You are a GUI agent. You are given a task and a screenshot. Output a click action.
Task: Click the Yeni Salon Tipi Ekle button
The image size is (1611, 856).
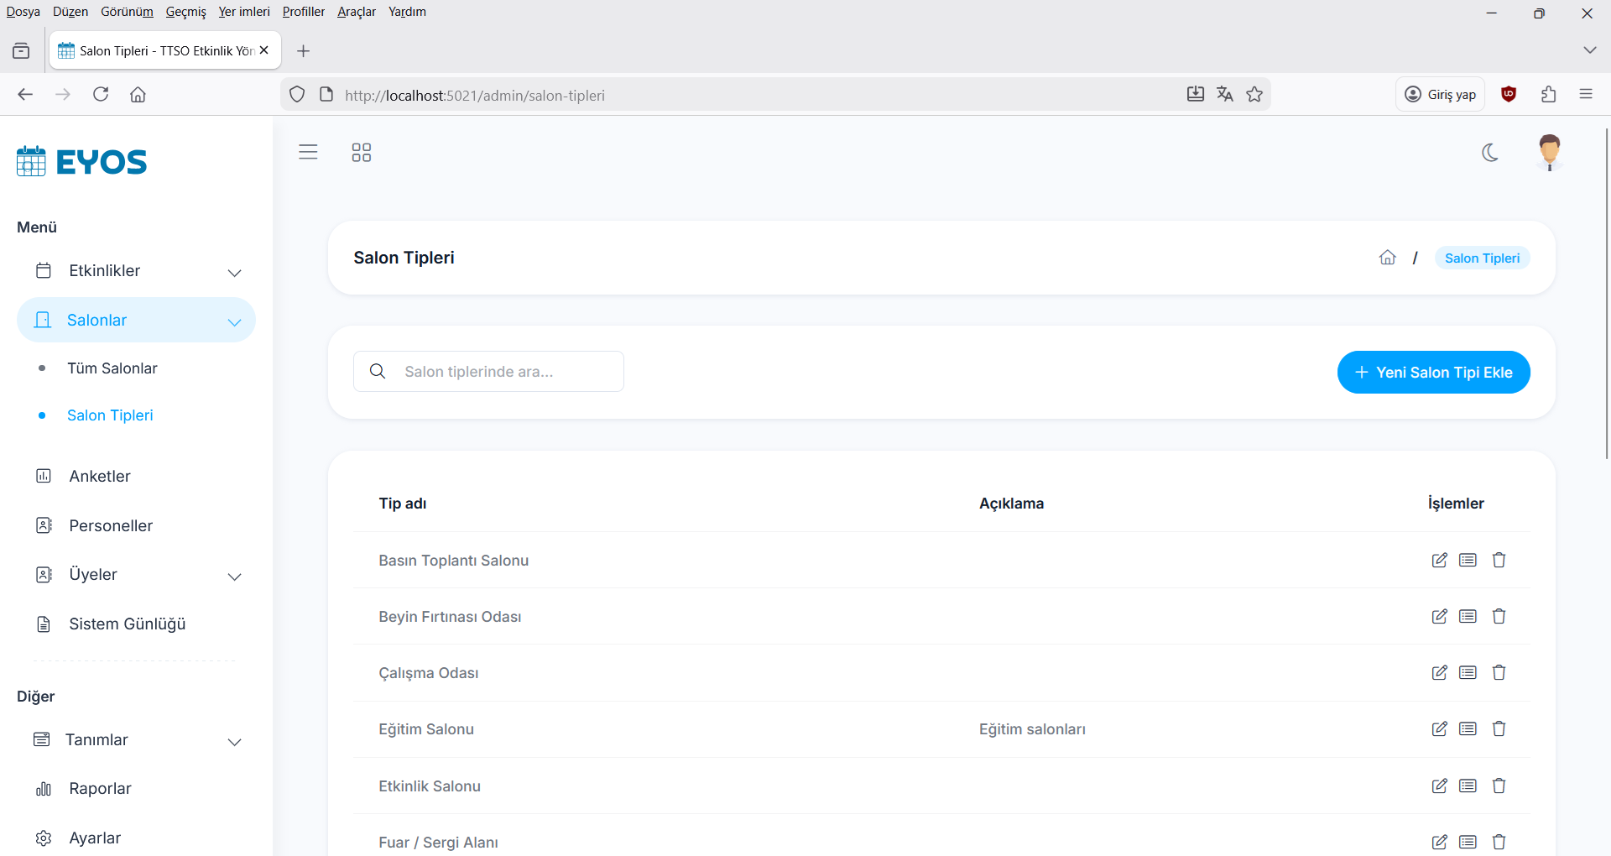[1433, 373]
